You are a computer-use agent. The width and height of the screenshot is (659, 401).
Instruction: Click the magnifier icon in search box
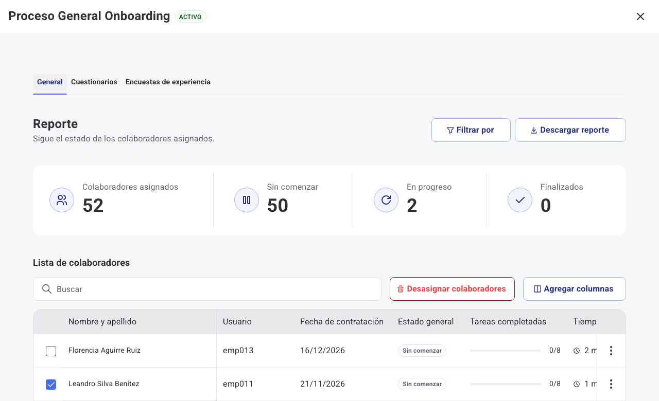tap(47, 289)
